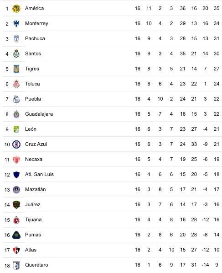Click the Pumas team crest icon

coord(16,235)
